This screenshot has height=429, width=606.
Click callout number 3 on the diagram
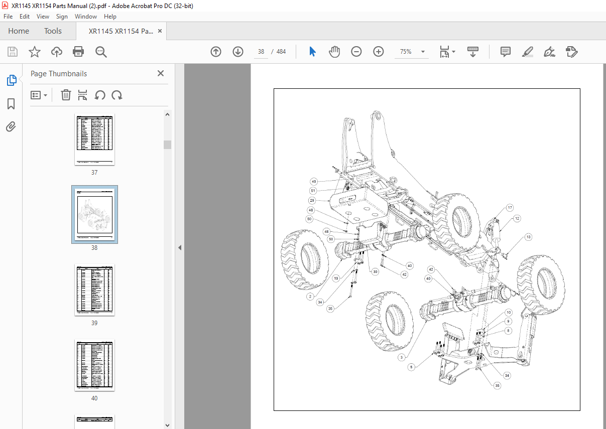401,357
